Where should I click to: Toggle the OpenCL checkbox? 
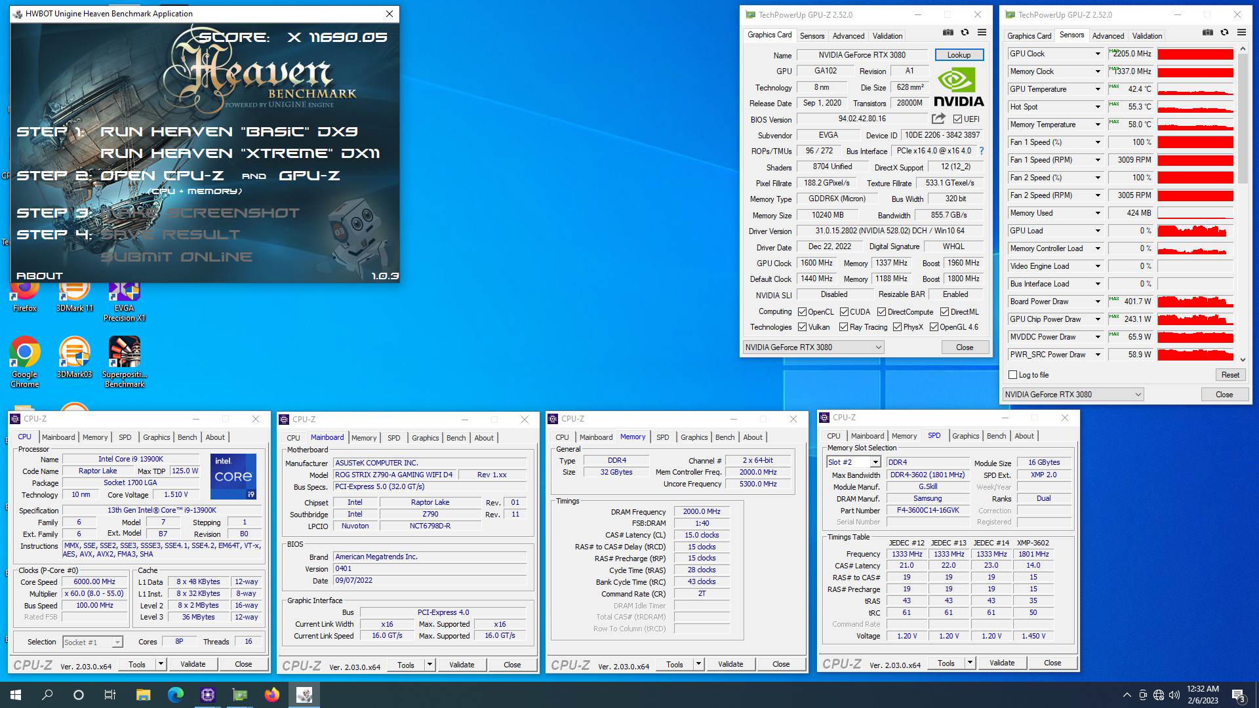[x=802, y=312]
